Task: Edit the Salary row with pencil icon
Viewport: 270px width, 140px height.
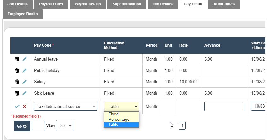Action: click(x=25, y=82)
